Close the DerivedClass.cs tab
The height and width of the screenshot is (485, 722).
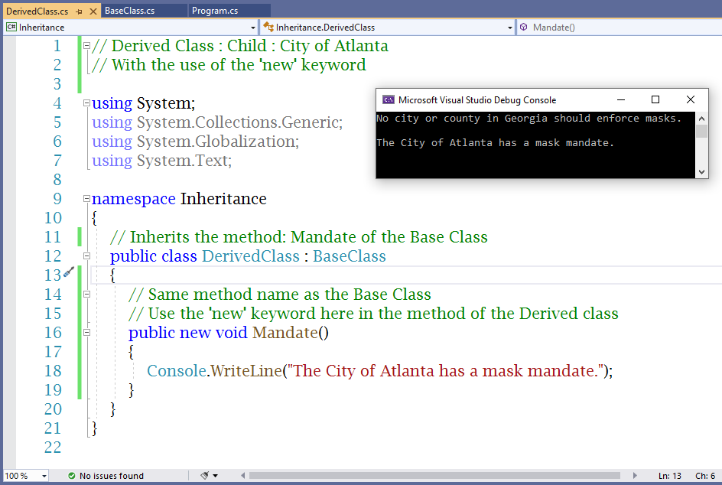click(x=93, y=11)
